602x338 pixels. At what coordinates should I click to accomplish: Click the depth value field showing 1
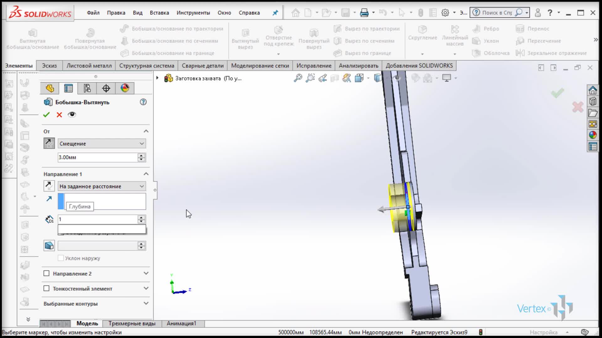(x=98, y=219)
